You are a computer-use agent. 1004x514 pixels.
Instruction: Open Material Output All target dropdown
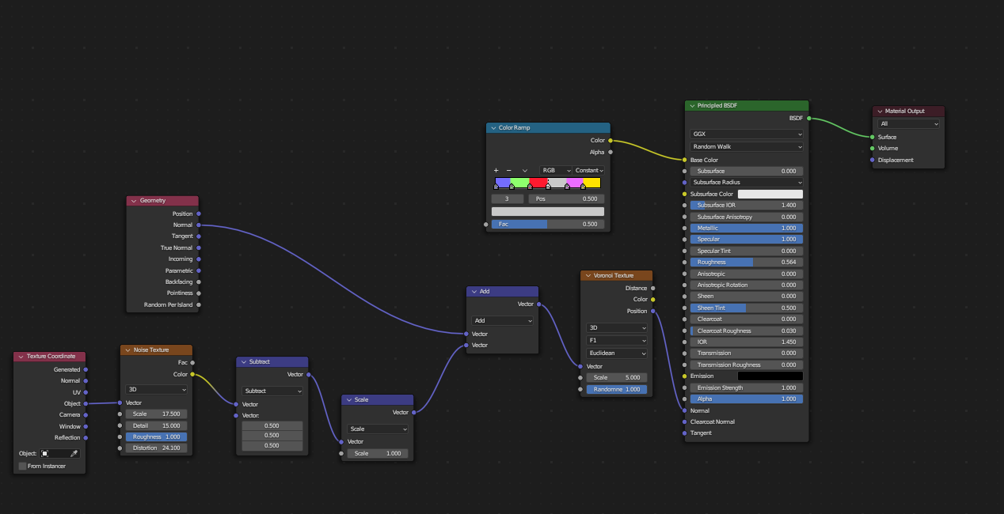point(909,123)
